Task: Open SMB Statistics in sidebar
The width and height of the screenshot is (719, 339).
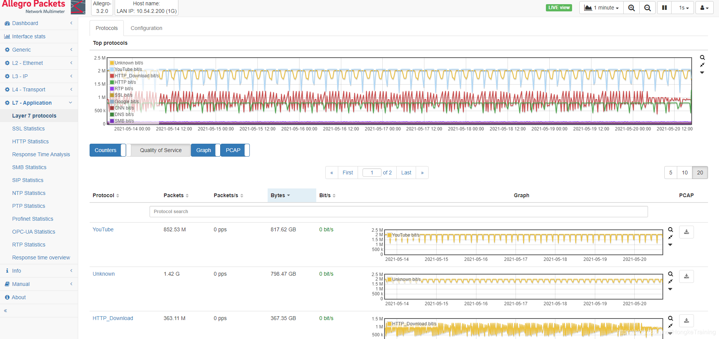Action: coord(29,167)
